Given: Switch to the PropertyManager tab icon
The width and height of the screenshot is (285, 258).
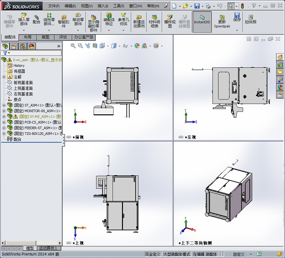Looking at the screenshot, I should click(x=14, y=46).
